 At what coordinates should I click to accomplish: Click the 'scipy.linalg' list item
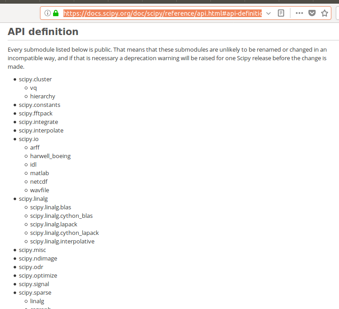(33, 199)
